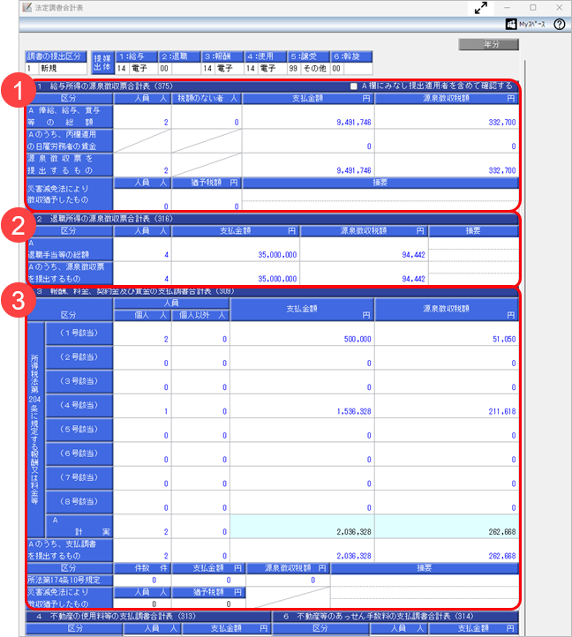The height and width of the screenshot is (637, 572).
Task: Click the 摘要 field in 退職所得 section
Action: (473, 261)
